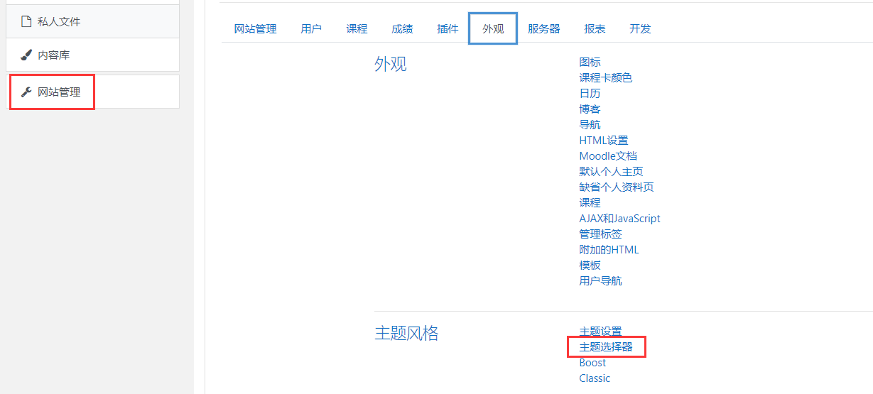Click the AJAX和JavaScript link
Screen dimensions: 873x394
(x=619, y=219)
